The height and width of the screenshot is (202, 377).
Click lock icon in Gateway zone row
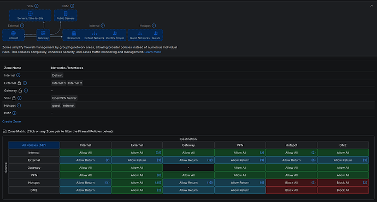pyautogui.click(x=20, y=90)
